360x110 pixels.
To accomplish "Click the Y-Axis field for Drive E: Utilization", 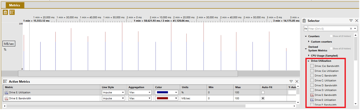I will click(292, 92).
